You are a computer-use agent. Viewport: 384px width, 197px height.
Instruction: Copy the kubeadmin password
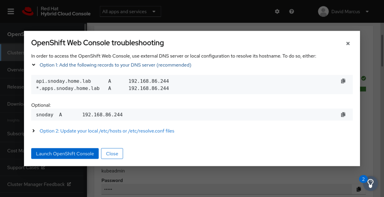(x=359, y=189)
